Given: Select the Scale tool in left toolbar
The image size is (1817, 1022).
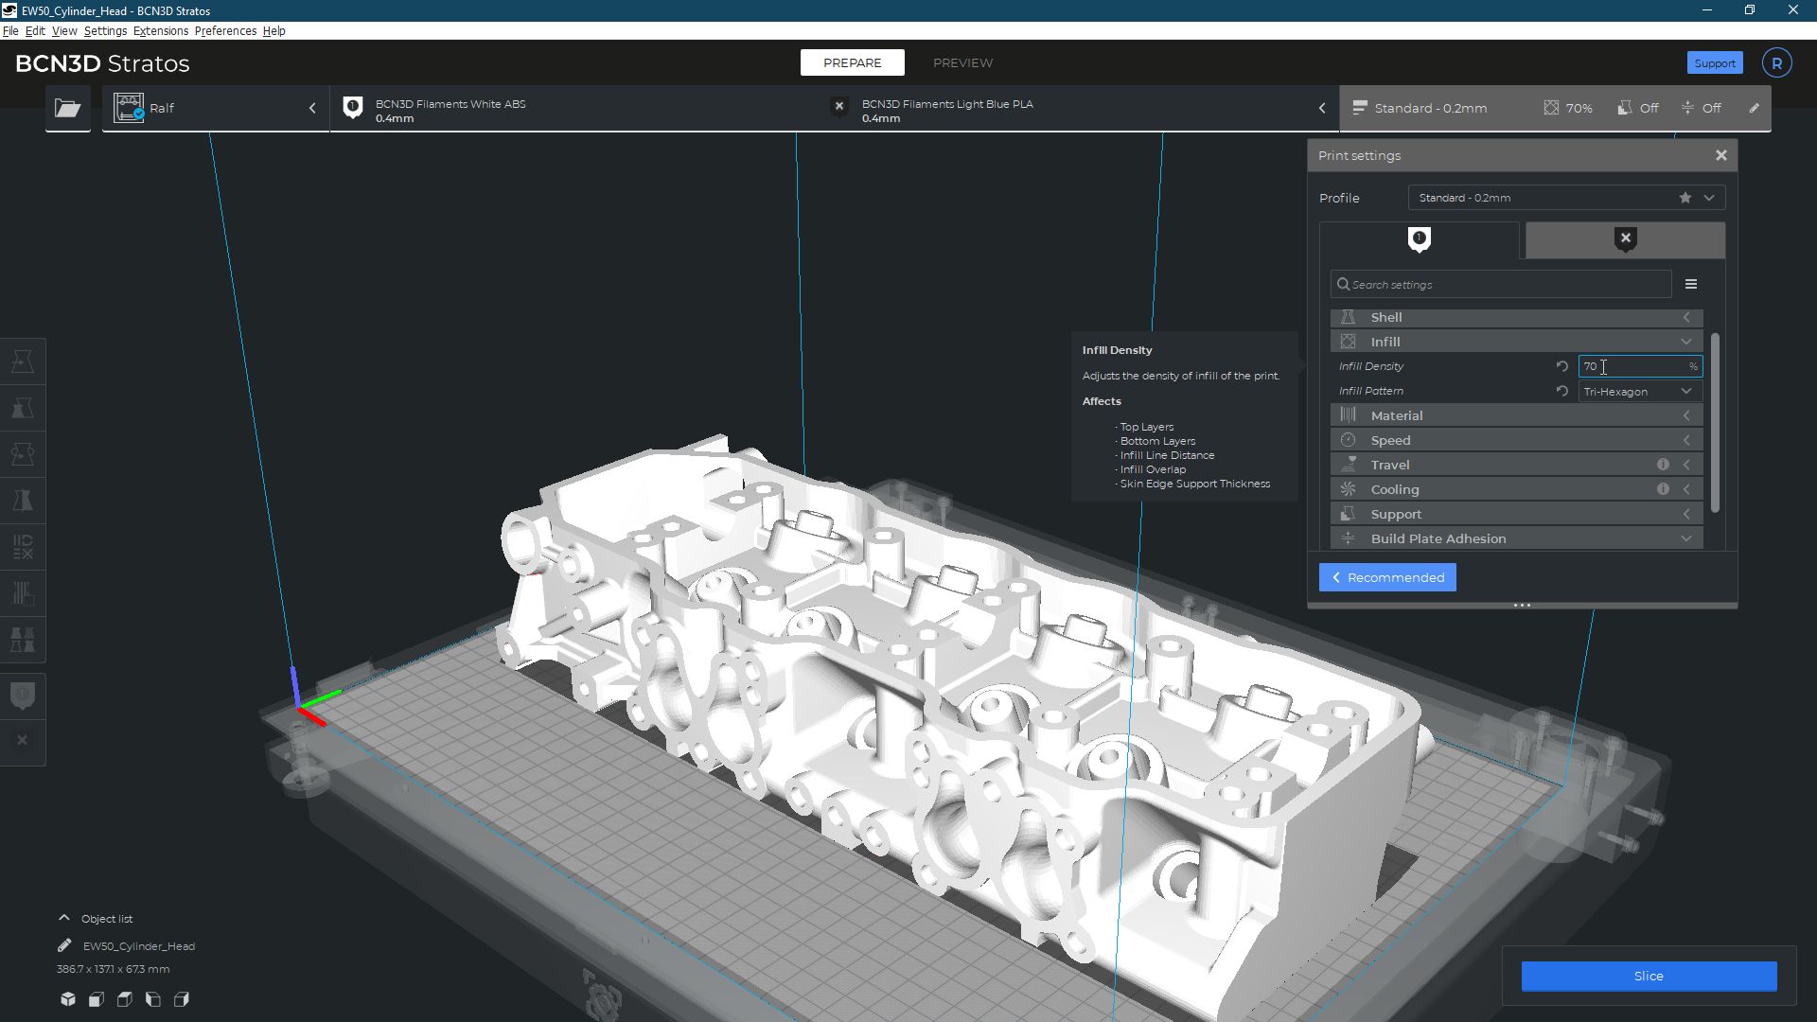Looking at the screenshot, I should tap(23, 408).
